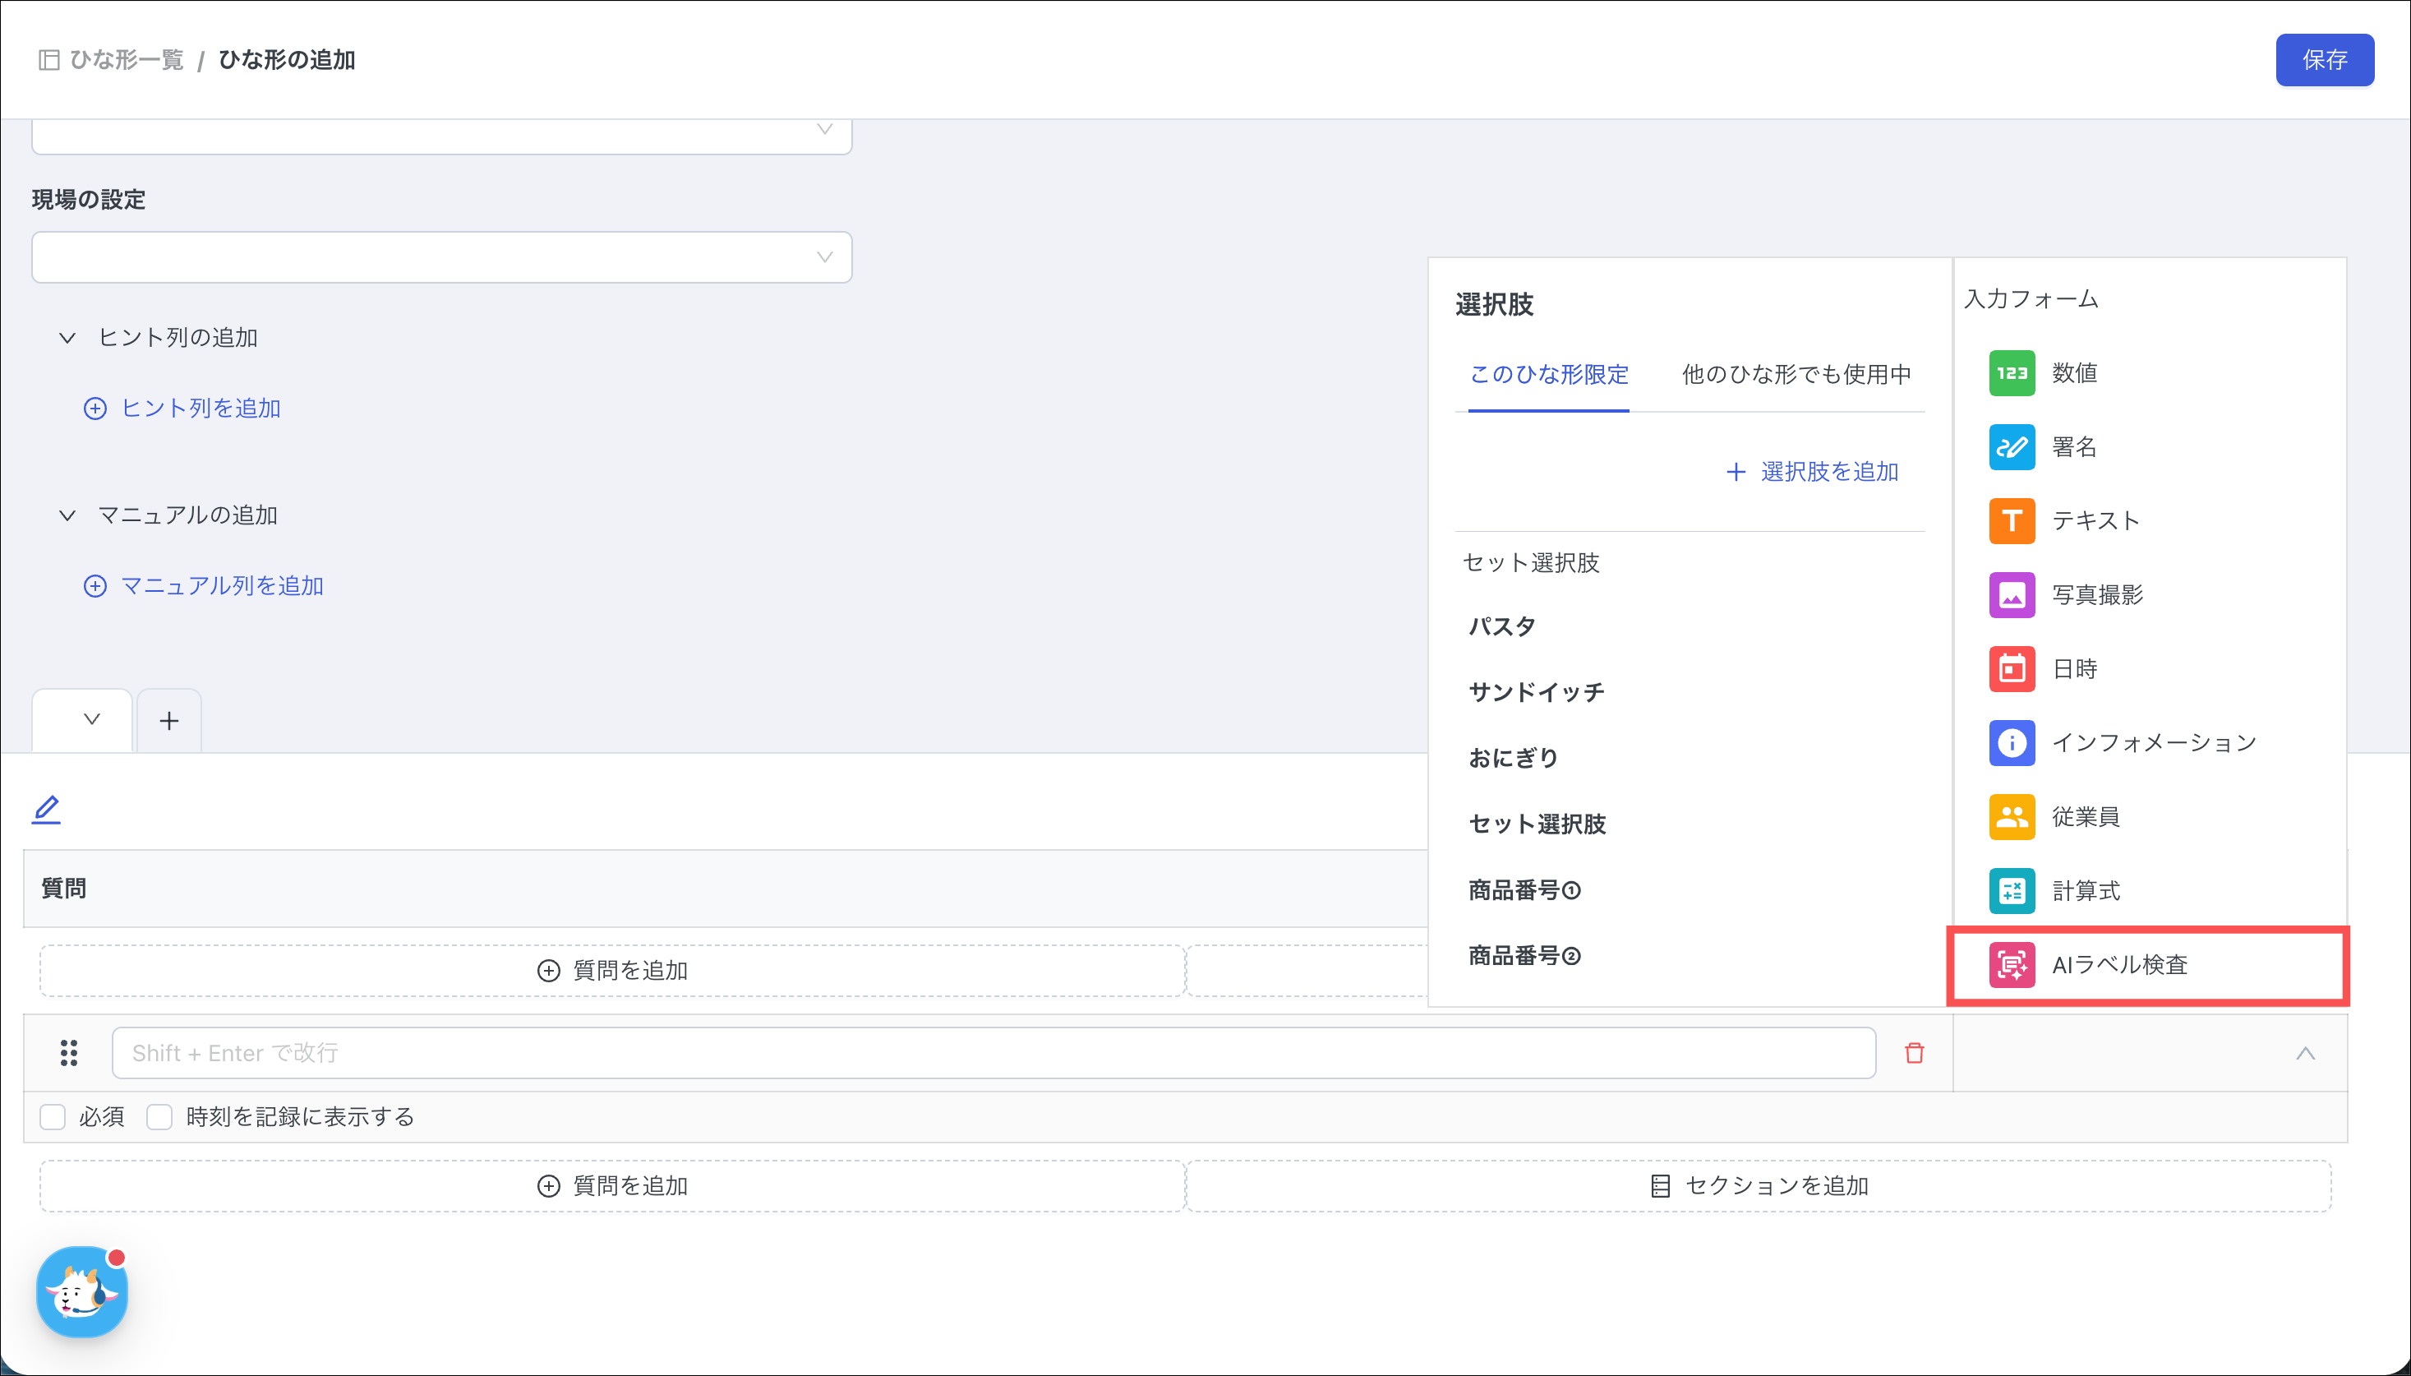Click the 選択肢を追加 link
This screenshot has height=1376, width=2411.
point(1813,472)
